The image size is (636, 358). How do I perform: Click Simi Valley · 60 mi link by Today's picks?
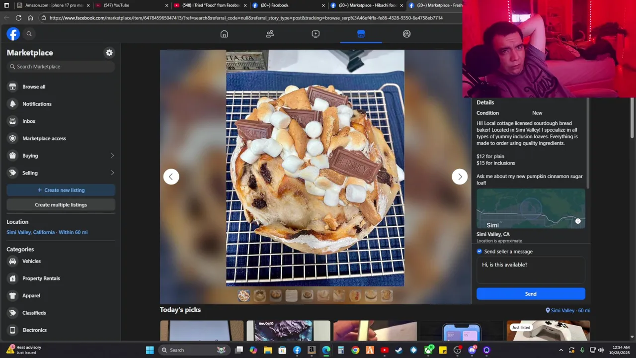568,310
